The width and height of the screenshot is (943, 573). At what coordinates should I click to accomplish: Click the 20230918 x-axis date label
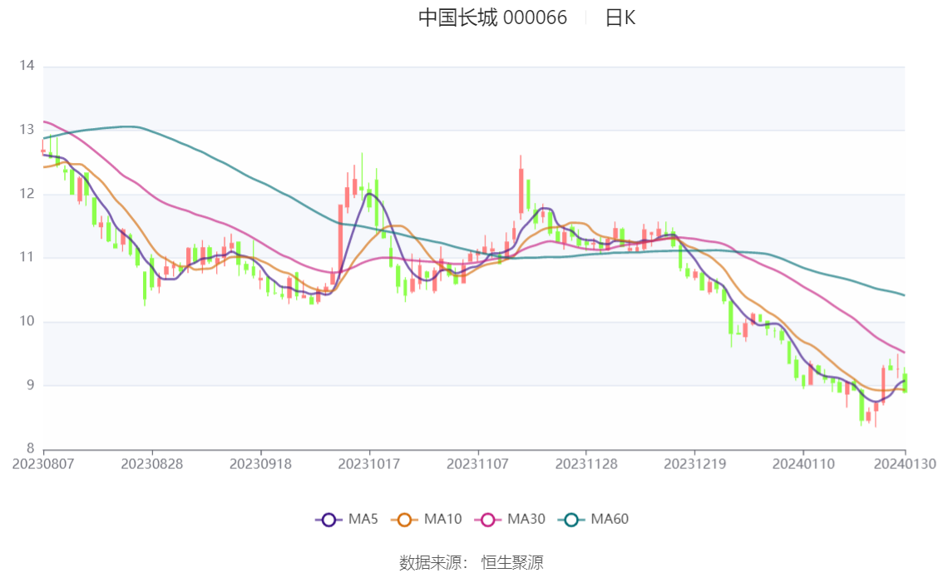260,464
